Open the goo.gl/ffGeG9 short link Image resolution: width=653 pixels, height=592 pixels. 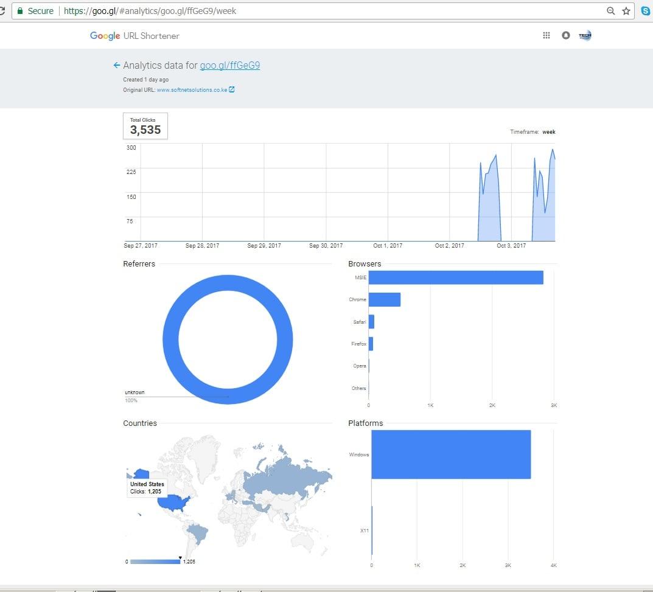click(x=229, y=66)
